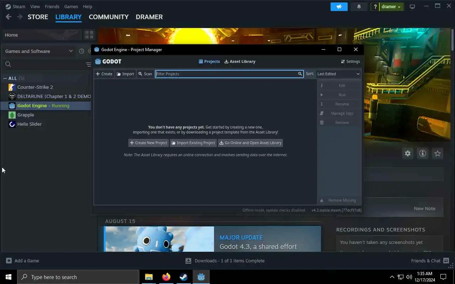The image size is (455, 284).
Task: Go to the STORE tab
Action: 38,17
